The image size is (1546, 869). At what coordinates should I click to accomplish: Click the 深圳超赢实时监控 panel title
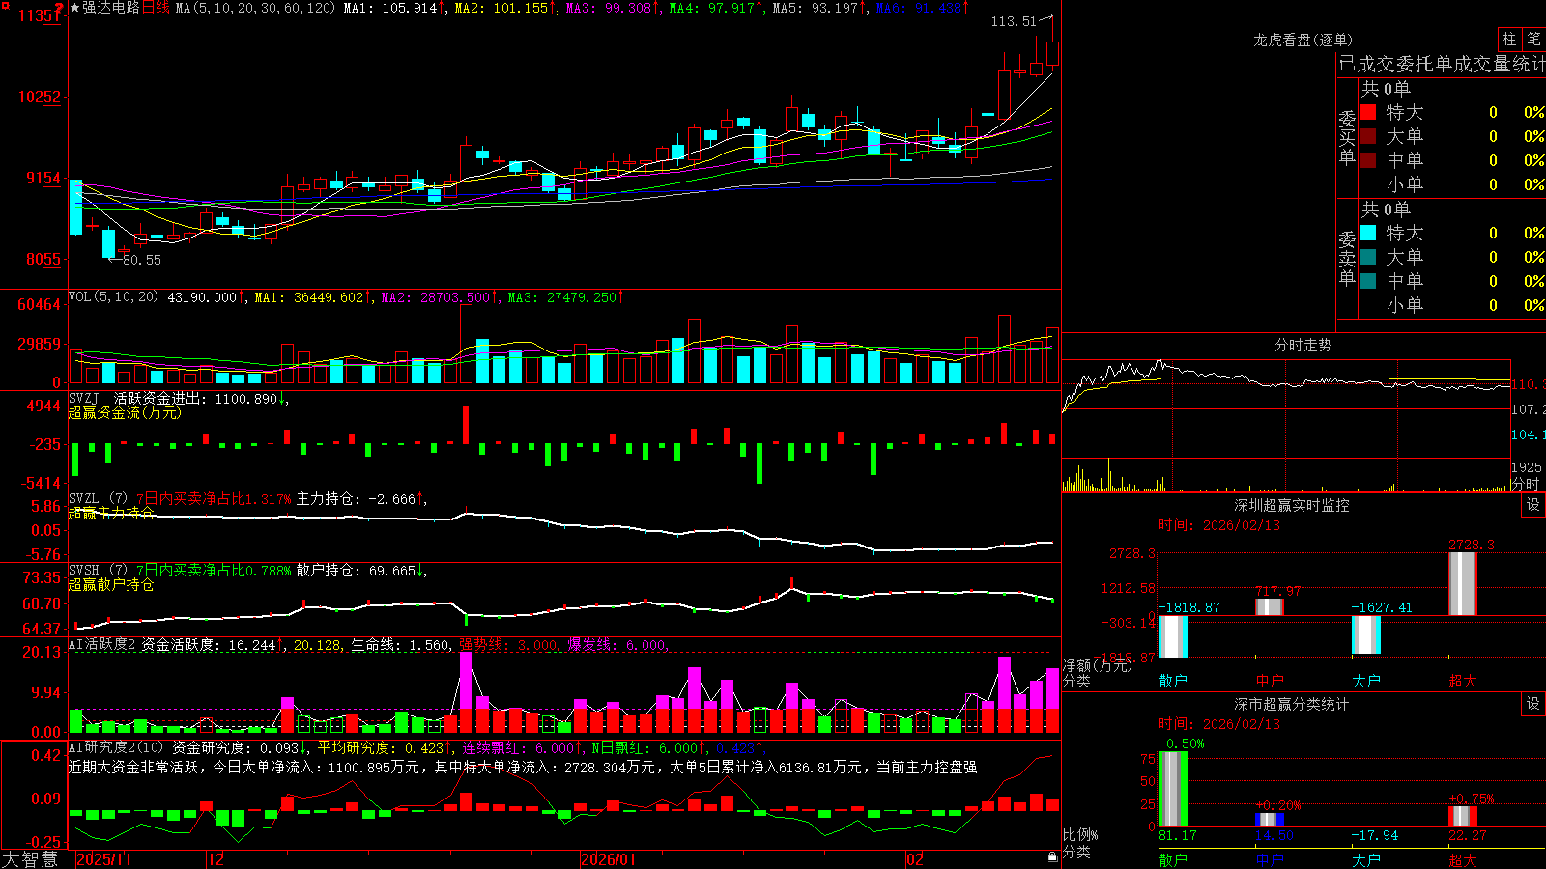point(1291,505)
